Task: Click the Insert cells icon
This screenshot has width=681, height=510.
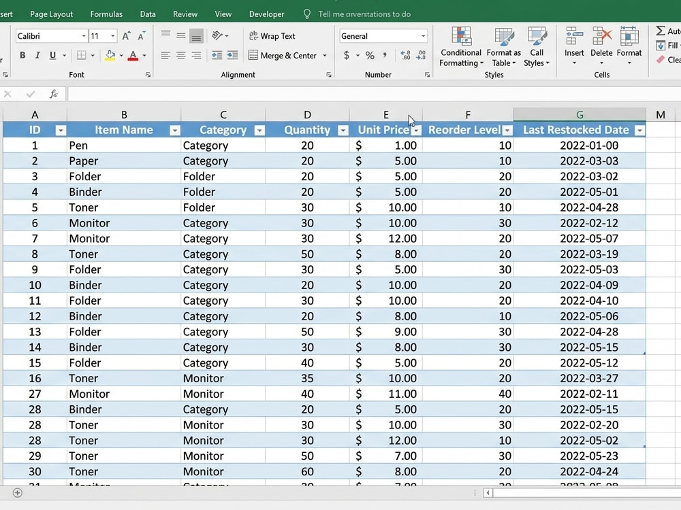Action: [x=573, y=36]
